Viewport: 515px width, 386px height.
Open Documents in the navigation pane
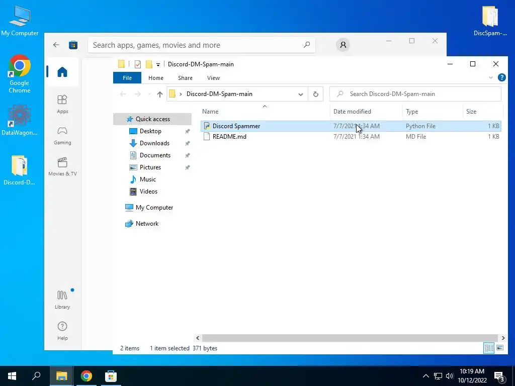[x=155, y=155]
